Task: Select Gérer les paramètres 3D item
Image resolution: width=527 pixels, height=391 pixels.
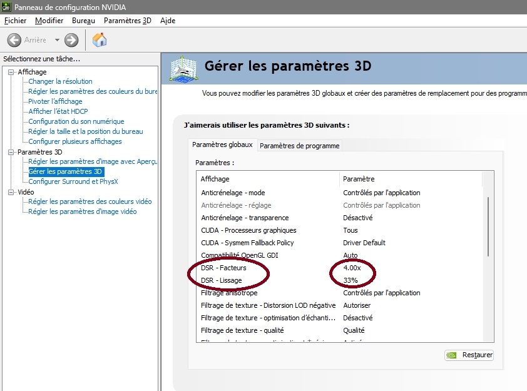Action: [66, 171]
